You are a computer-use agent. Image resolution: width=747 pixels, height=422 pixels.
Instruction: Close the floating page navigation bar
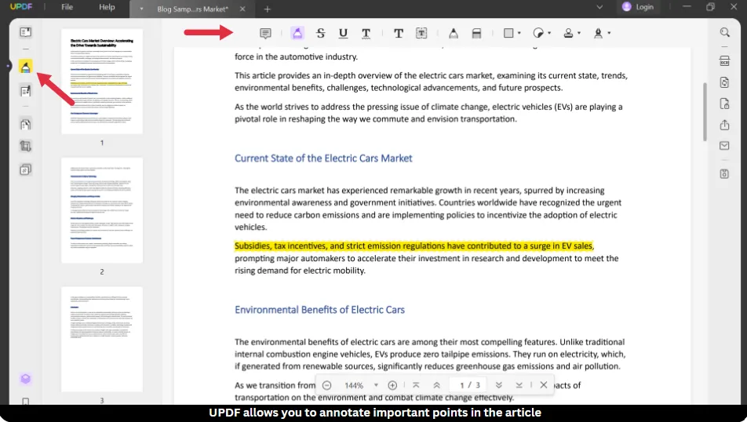pos(544,385)
